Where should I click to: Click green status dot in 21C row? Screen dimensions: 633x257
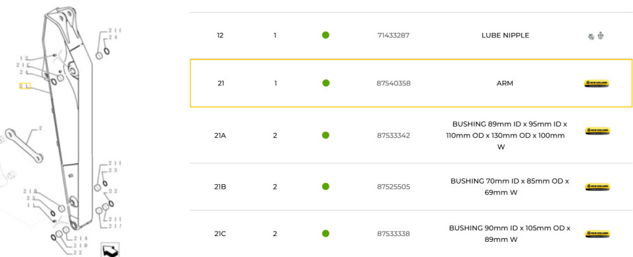tap(325, 234)
